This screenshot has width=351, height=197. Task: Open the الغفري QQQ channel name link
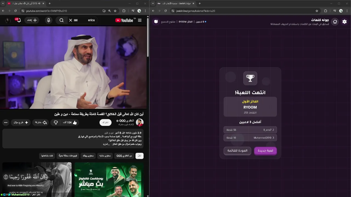tap(126, 121)
